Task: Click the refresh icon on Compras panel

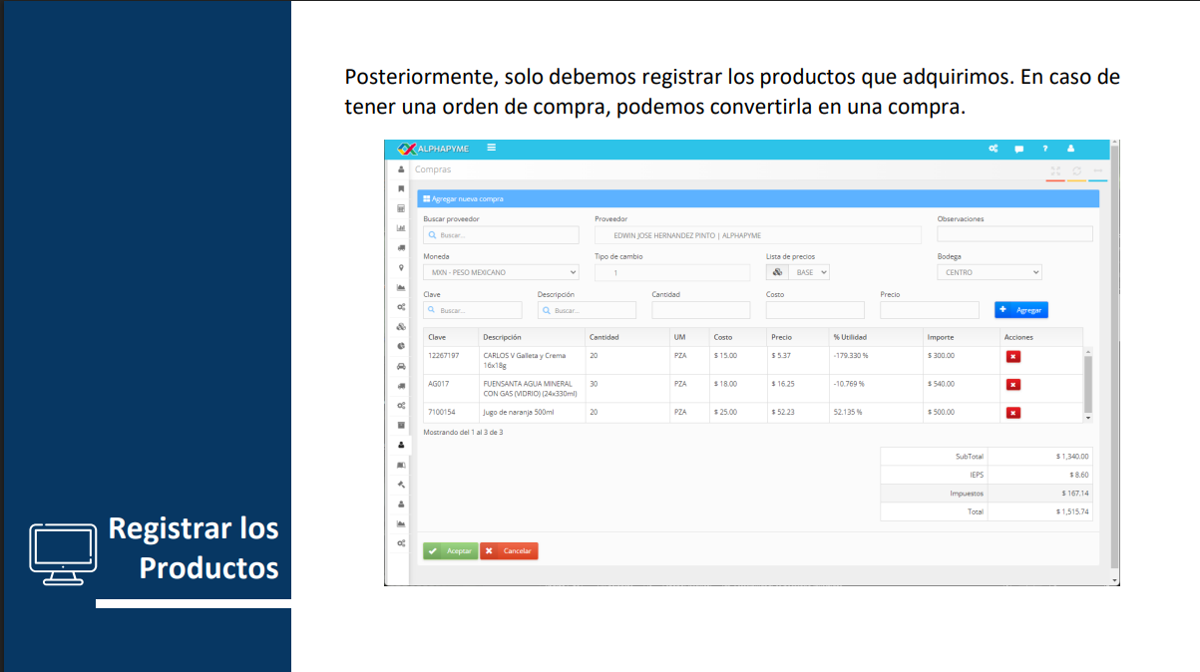Action: pos(1077,170)
